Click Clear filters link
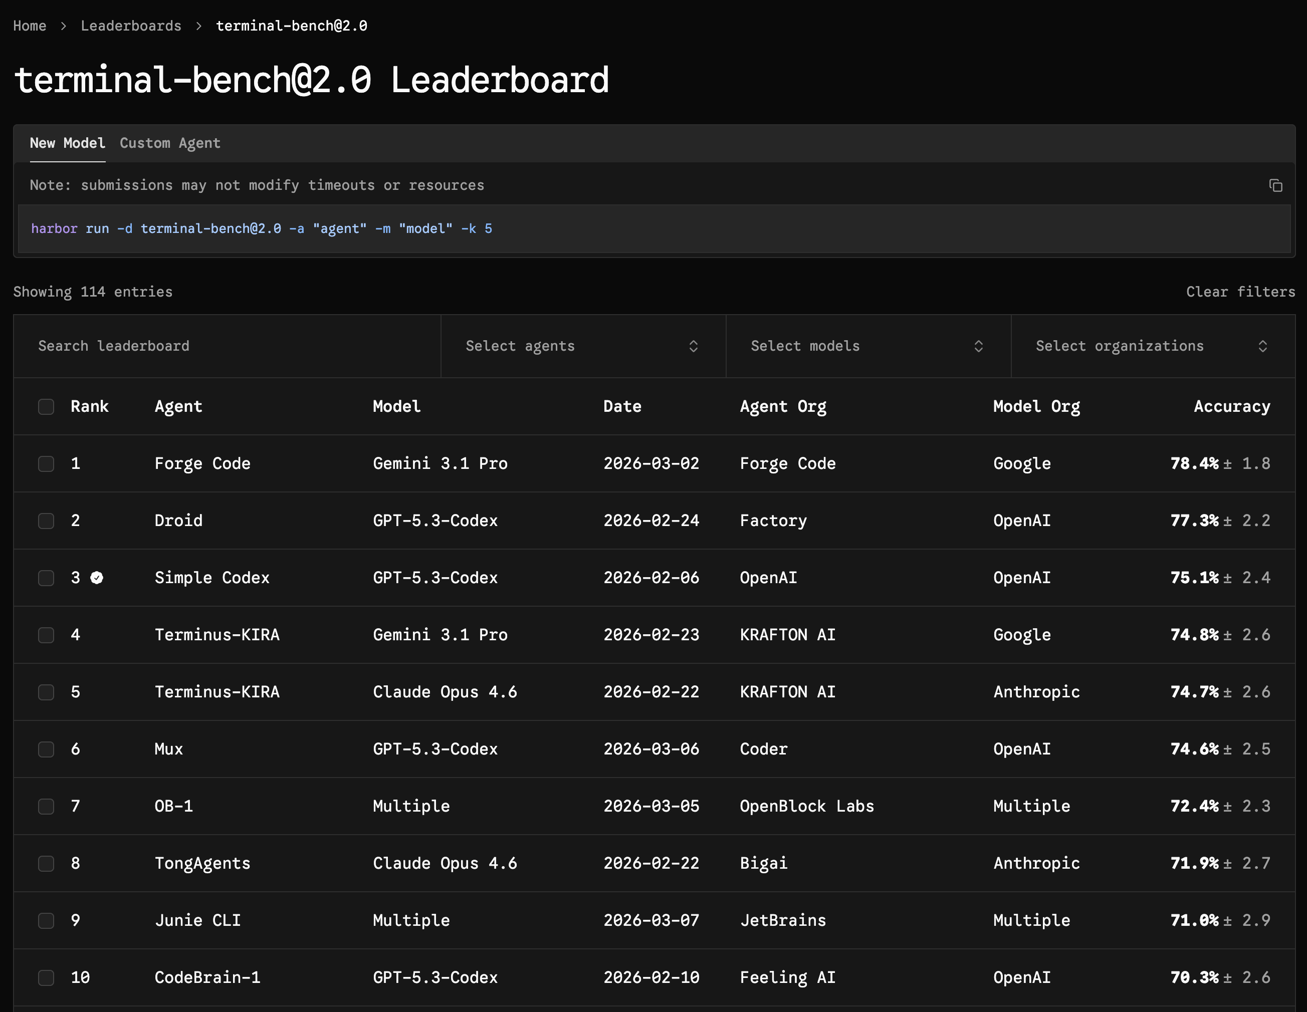Image resolution: width=1307 pixels, height=1012 pixels. point(1240,292)
